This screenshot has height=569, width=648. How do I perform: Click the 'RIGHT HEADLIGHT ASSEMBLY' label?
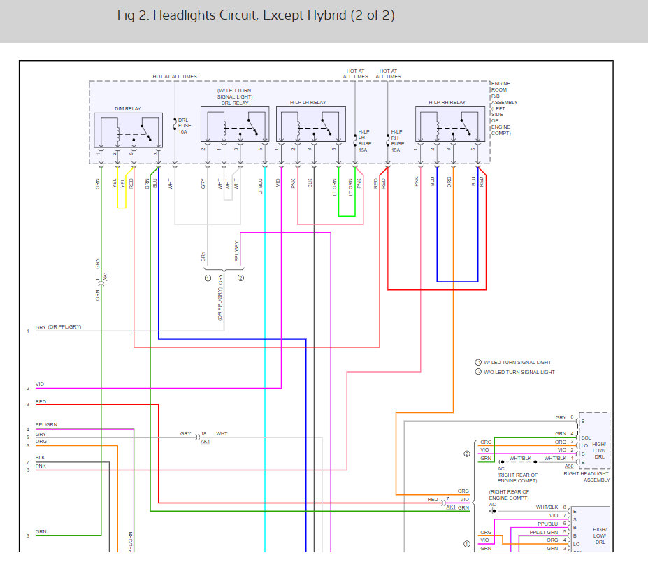[587, 477]
